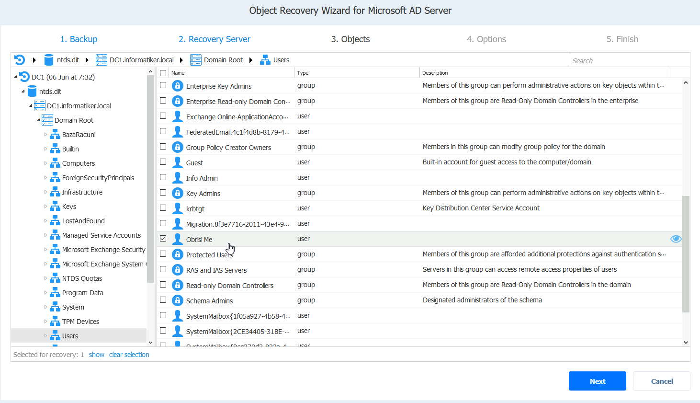Viewport: 700px width, 403px height.
Task: Check the krbtgt checkbox
Action: (x=163, y=208)
